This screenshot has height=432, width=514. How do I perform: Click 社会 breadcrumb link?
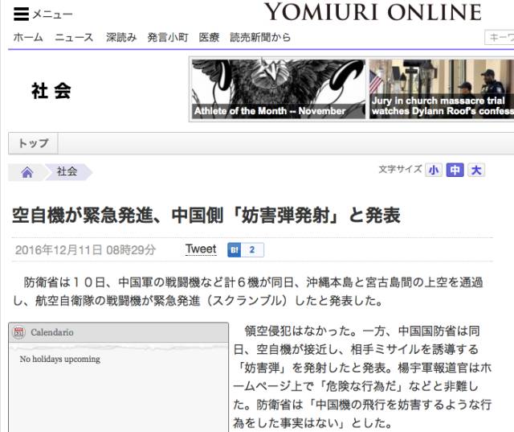pos(67,171)
